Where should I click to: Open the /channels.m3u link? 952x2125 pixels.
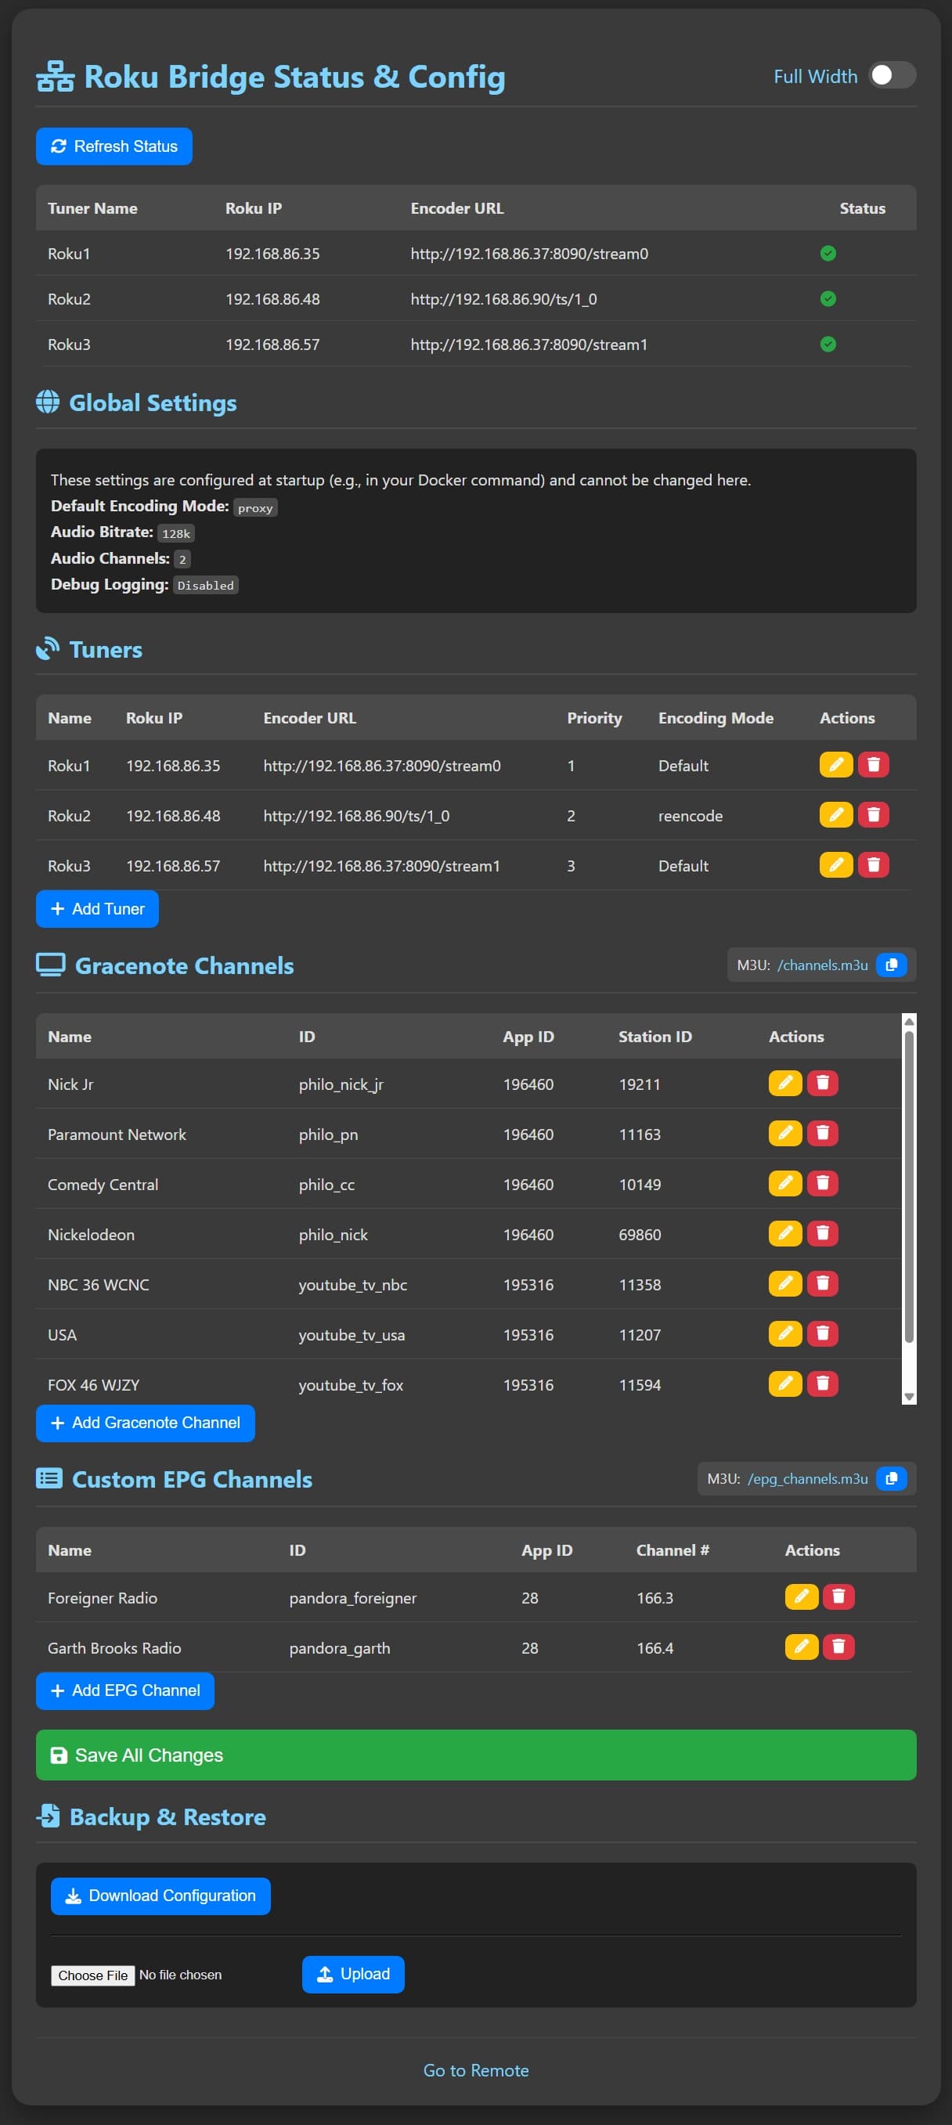pyautogui.click(x=822, y=965)
